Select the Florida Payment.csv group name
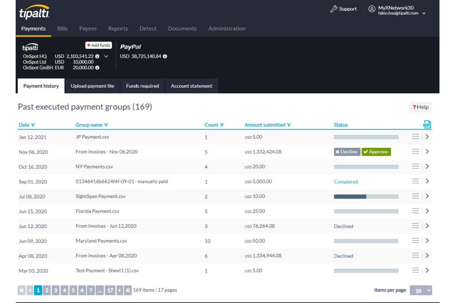The height and width of the screenshot is (303, 455). coord(97,211)
